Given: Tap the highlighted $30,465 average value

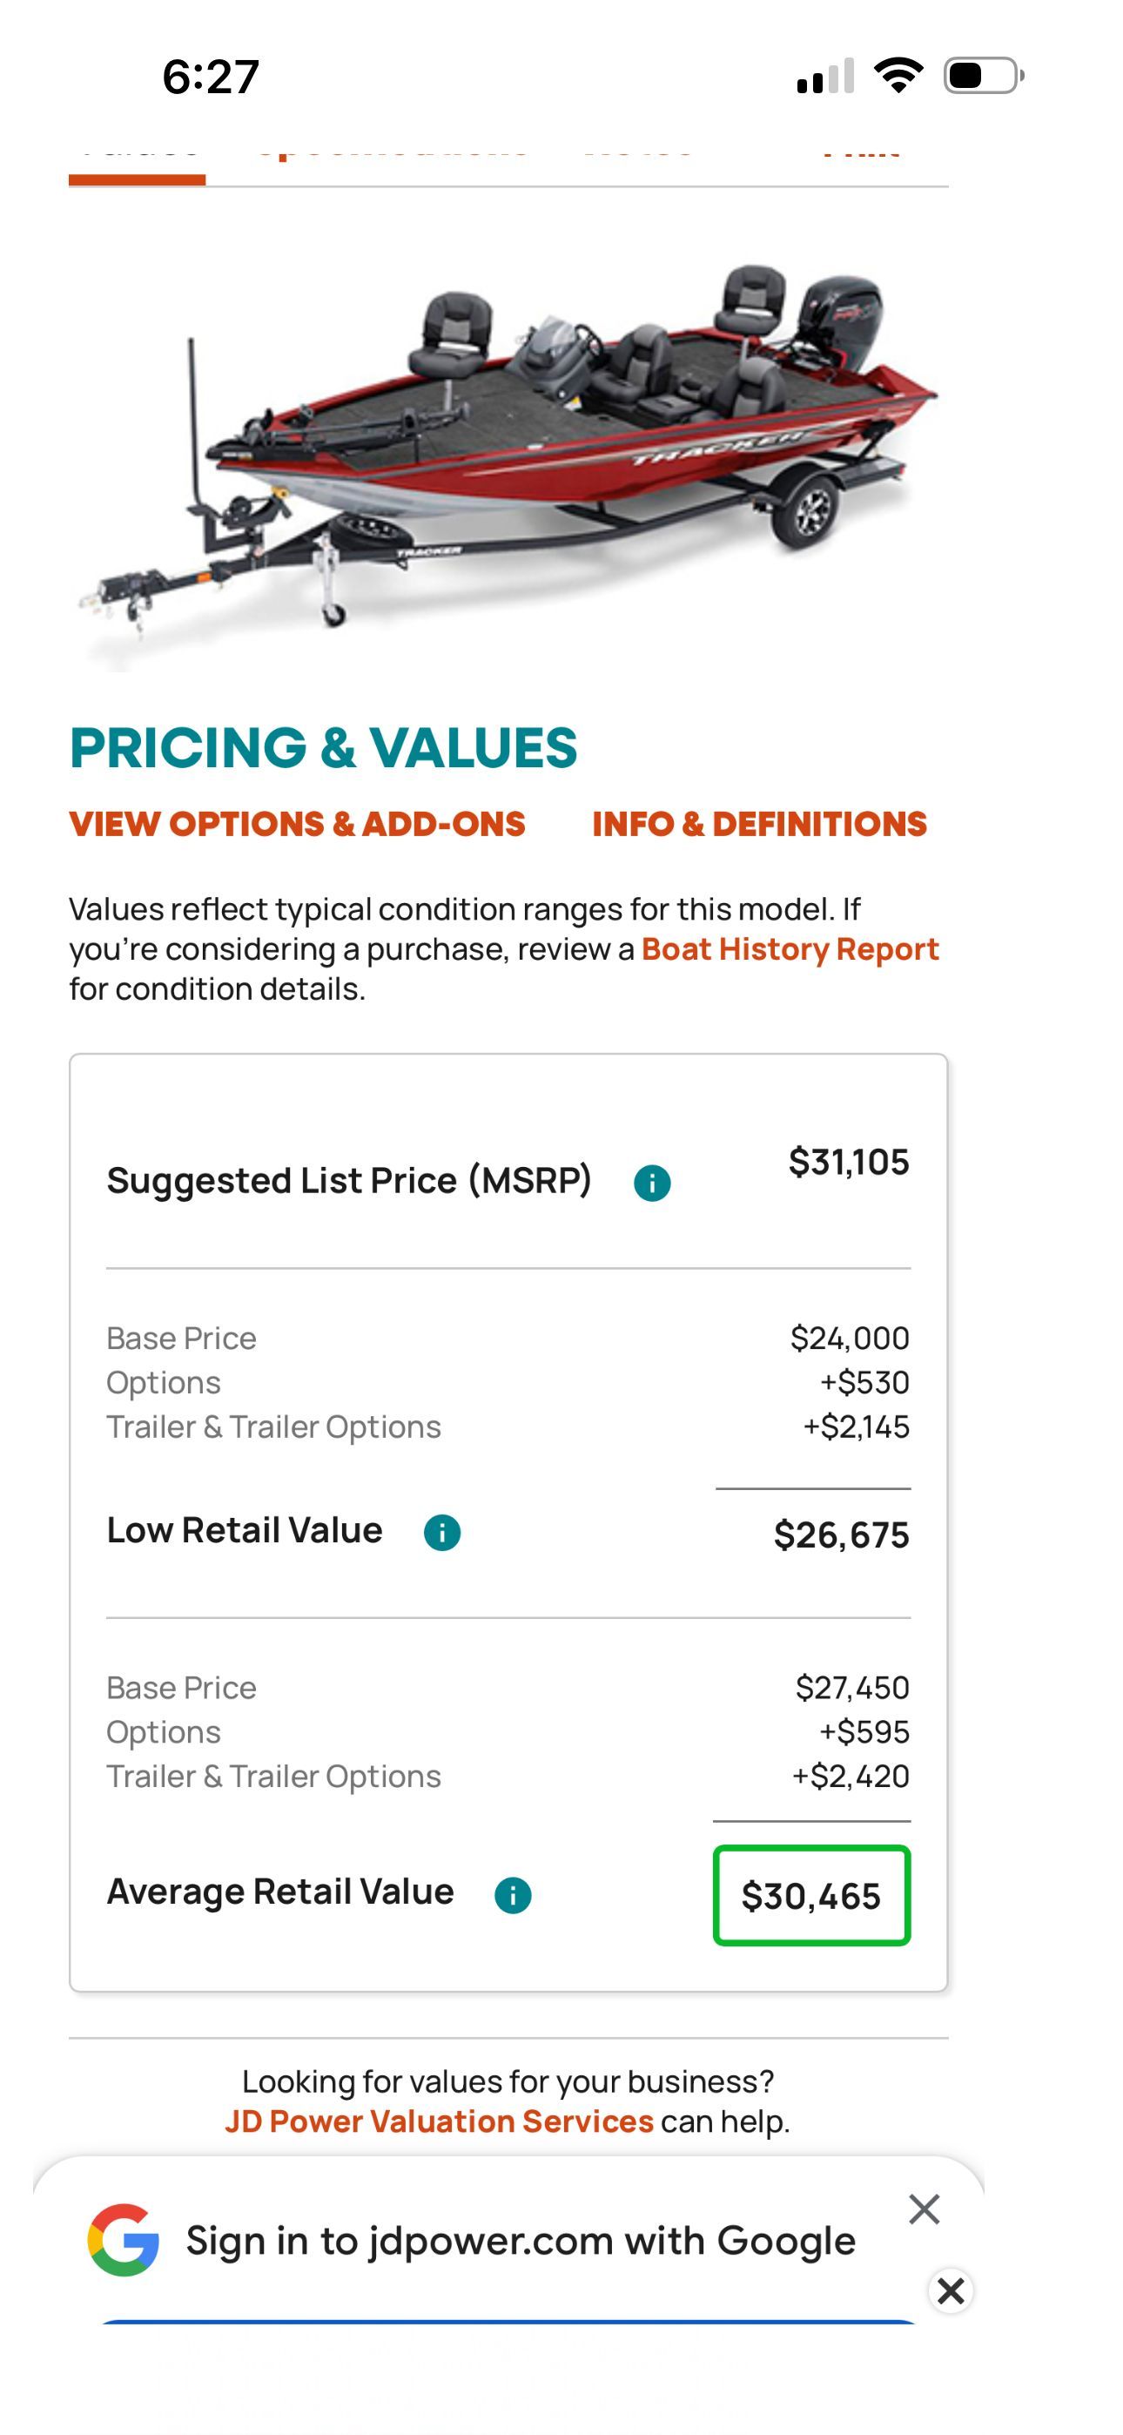Looking at the screenshot, I should [x=811, y=1895].
